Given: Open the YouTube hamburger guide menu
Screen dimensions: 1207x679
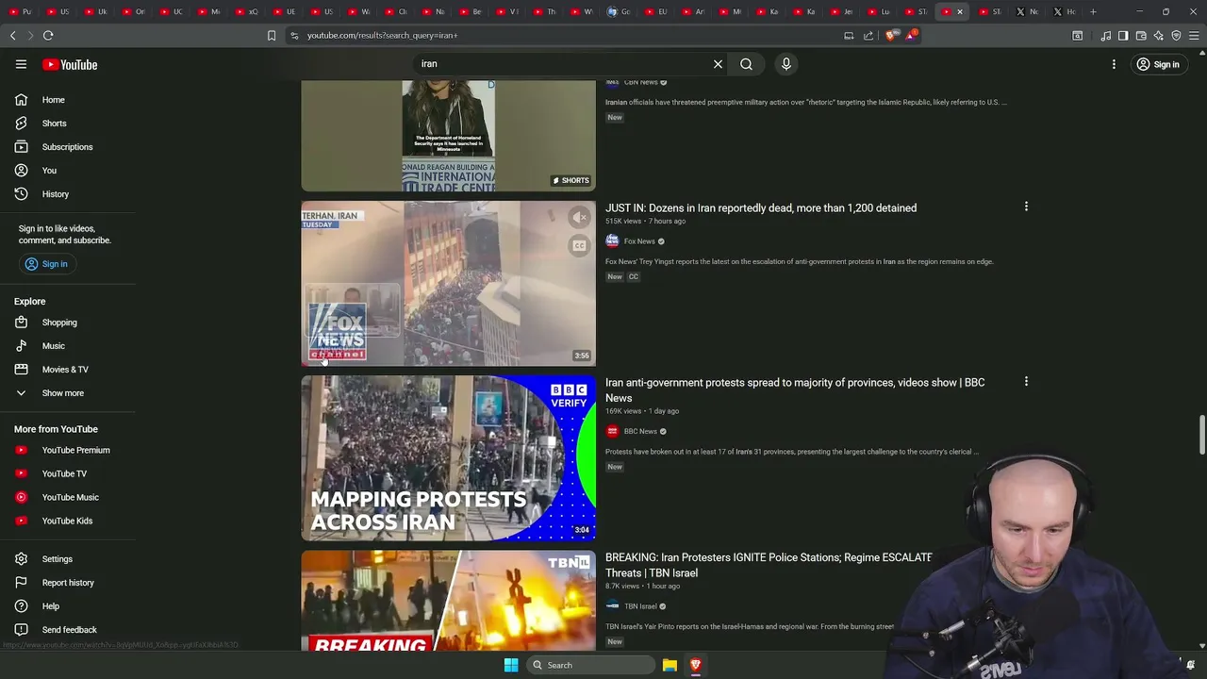Looking at the screenshot, I should pos(21,64).
